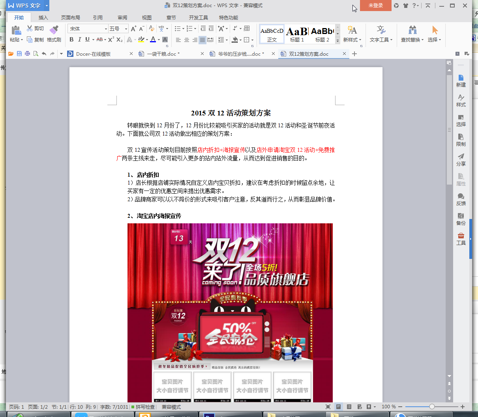Align text left
478x417 pixels.
click(178, 40)
